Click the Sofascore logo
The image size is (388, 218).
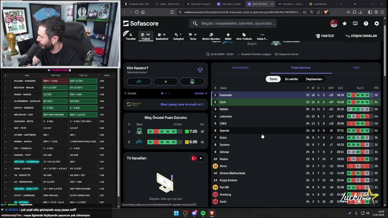click(x=141, y=23)
